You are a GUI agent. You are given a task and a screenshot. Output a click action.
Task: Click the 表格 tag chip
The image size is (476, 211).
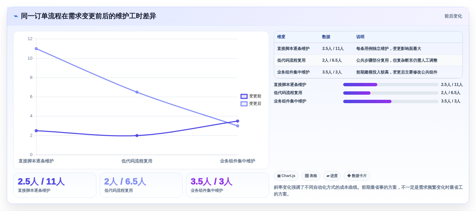[x=311, y=176]
